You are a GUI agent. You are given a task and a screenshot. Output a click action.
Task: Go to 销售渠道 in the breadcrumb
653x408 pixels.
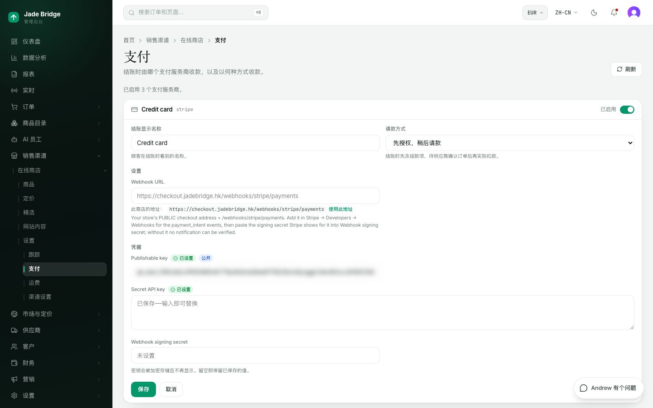point(157,40)
